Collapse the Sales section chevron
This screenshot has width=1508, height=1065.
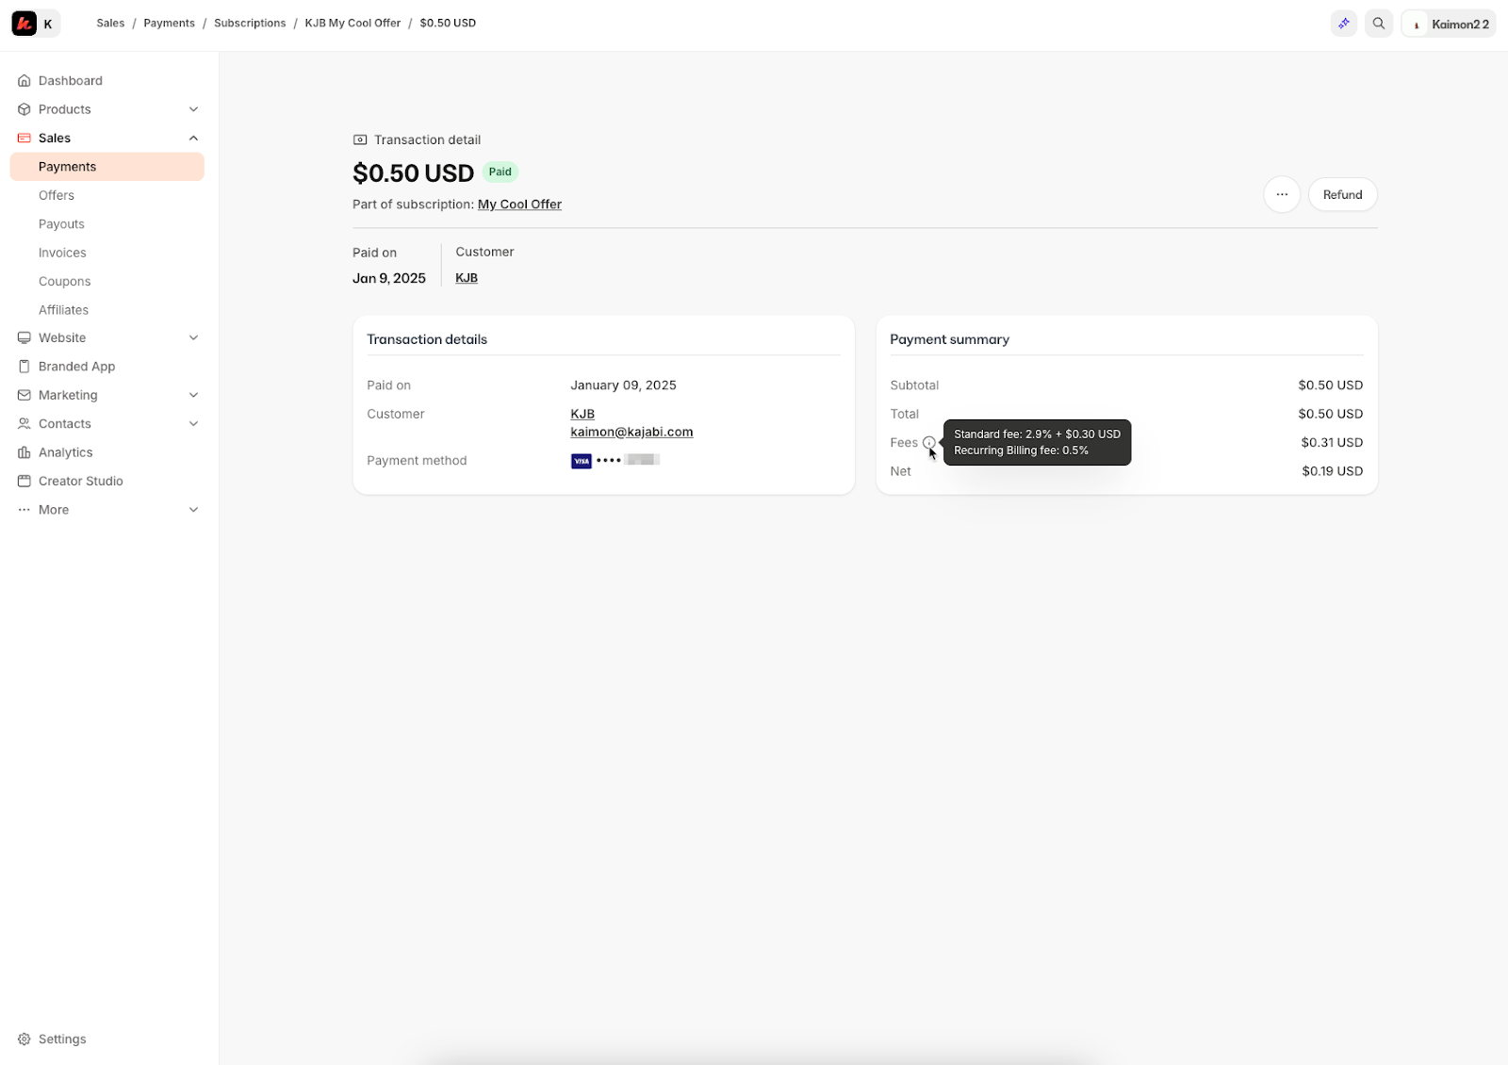pyautogui.click(x=193, y=139)
